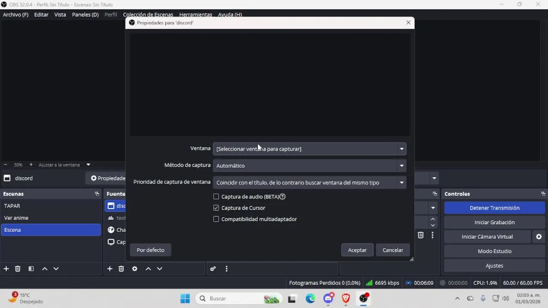Enable Captura de audio (BETA) checkbox
Image resolution: width=548 pixels, height=308 pixels.
(216, 197)
